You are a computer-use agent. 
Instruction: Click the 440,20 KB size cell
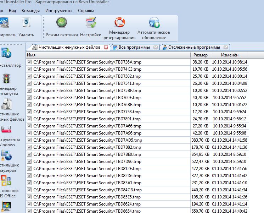200,190
